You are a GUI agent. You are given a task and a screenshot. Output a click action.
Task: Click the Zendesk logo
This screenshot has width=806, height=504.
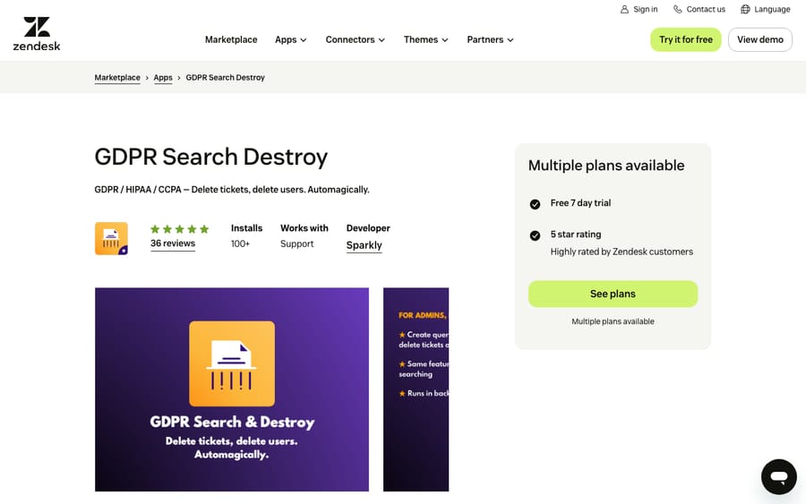[37, 33]
